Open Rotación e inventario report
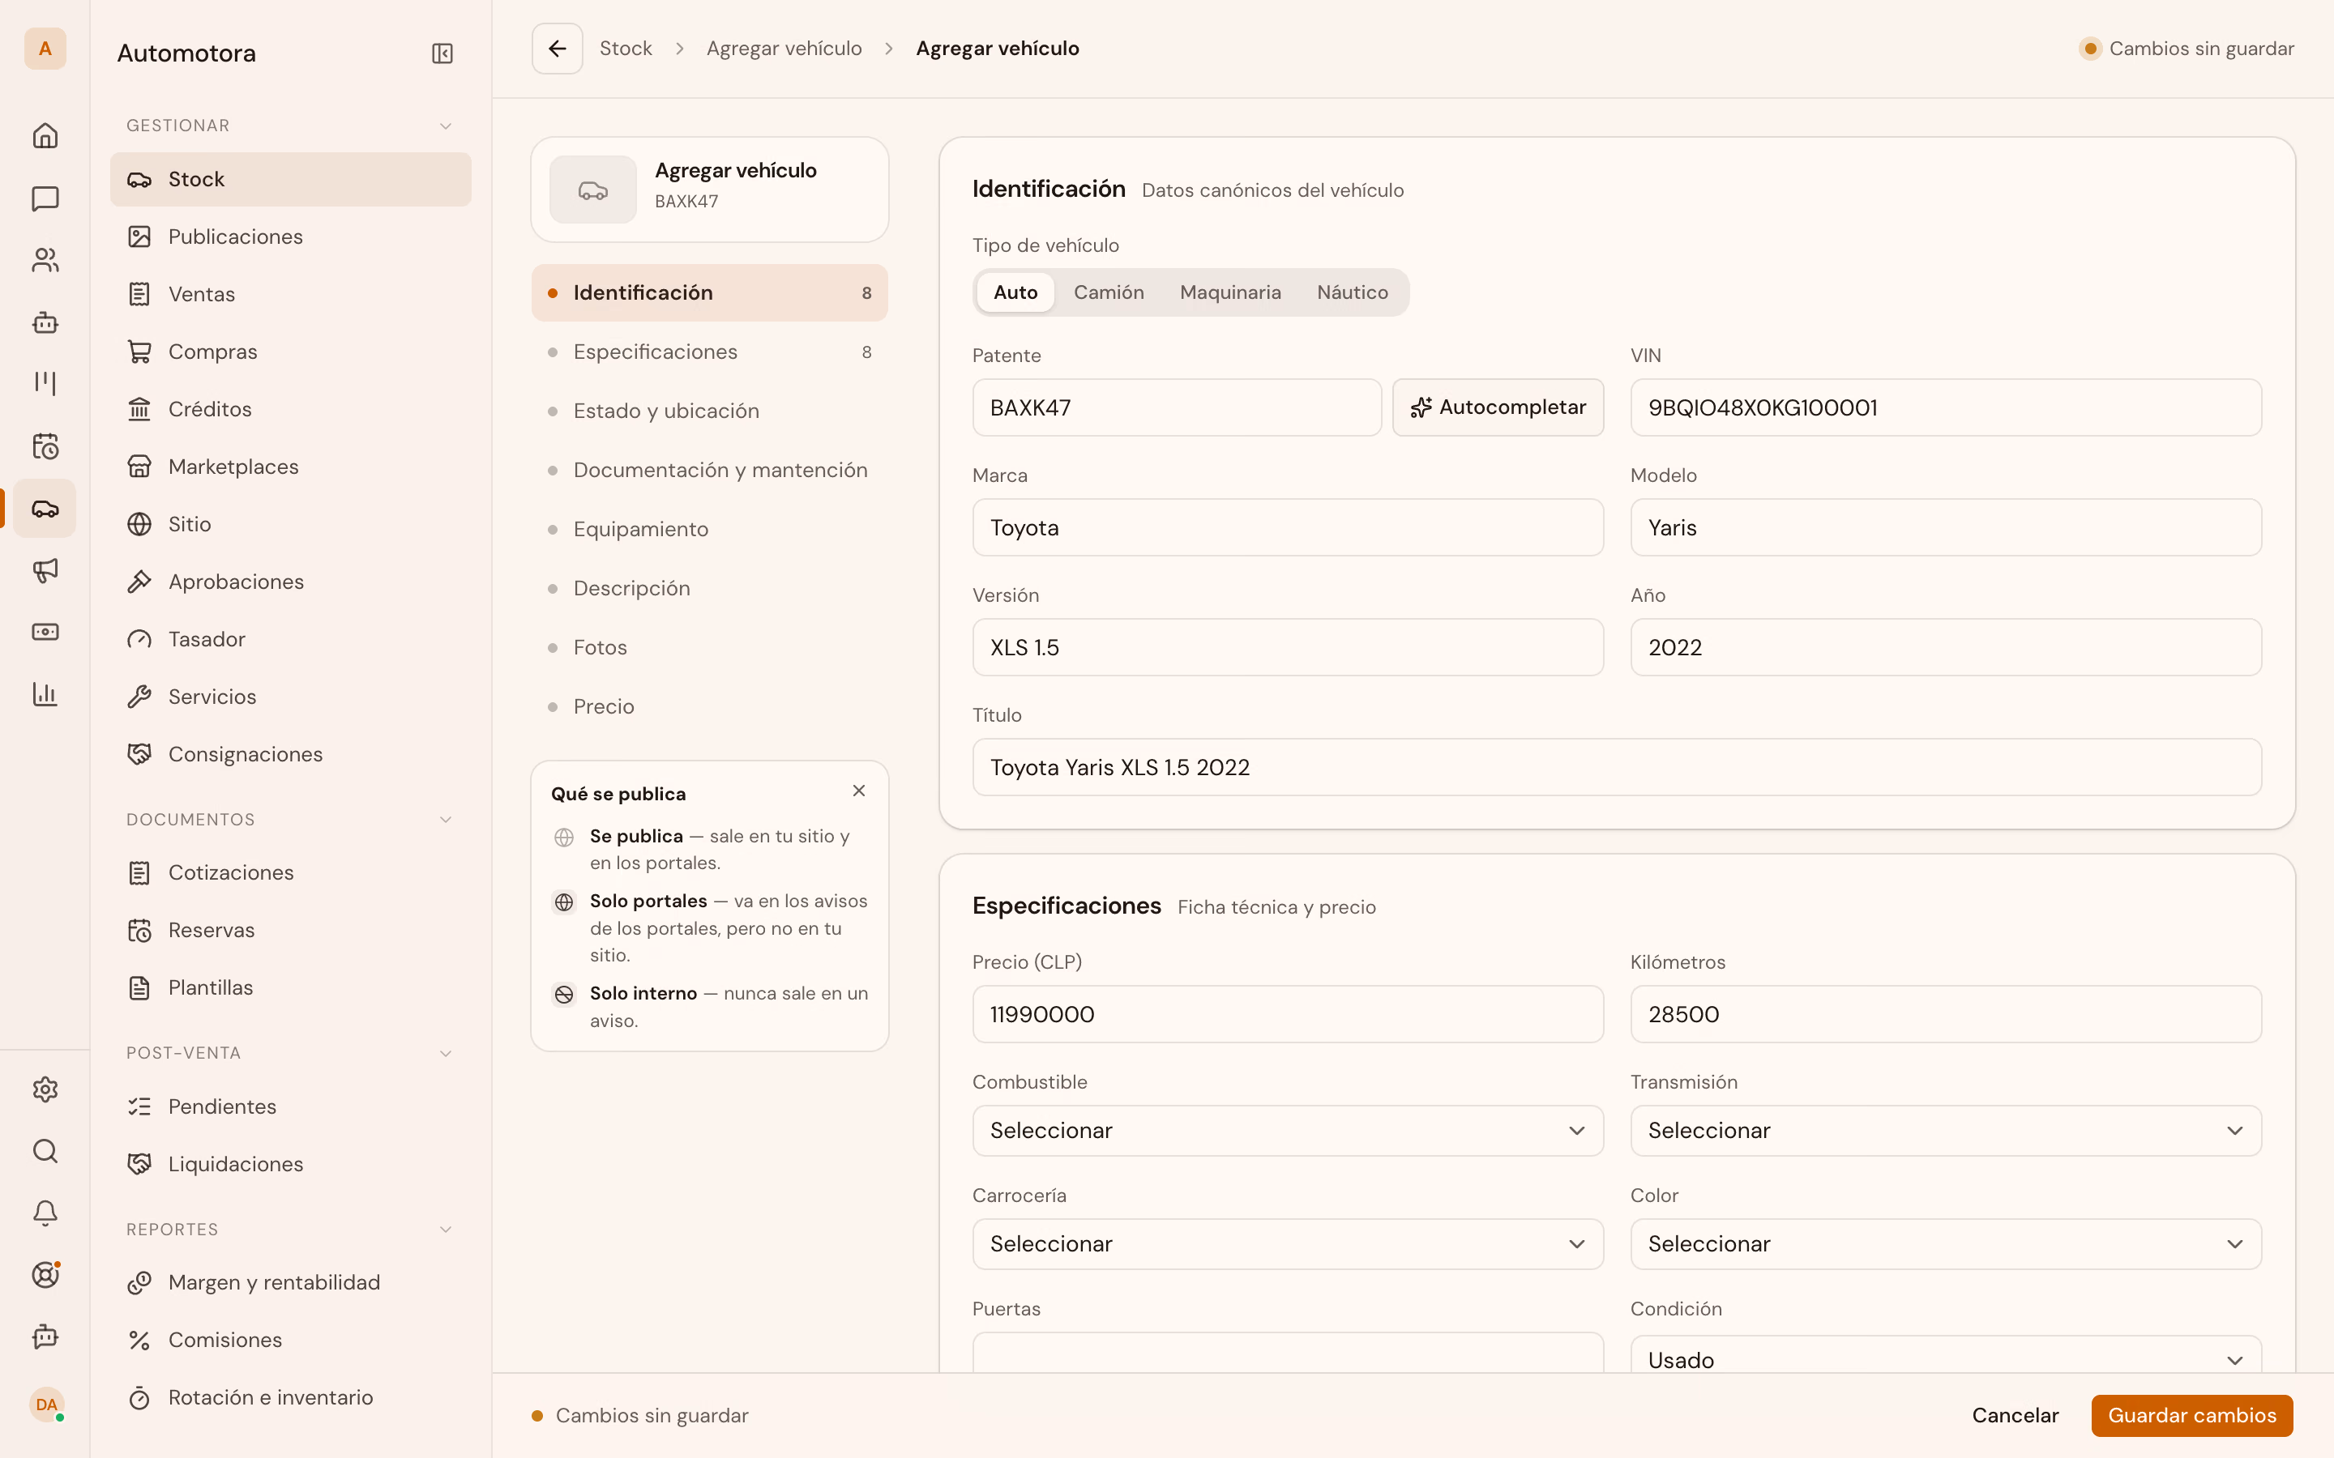The height and width of the screenshot is (1458, 2334). (290, 1397)
